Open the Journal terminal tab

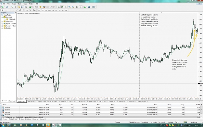pyautogui.click(x=42, y=119)
